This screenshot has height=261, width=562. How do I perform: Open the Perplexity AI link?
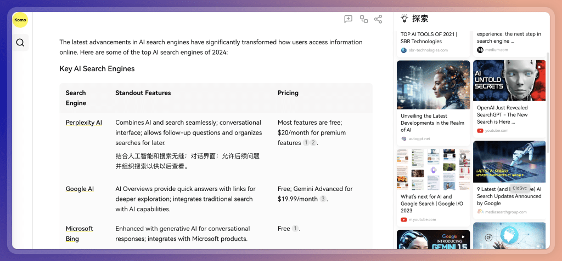click(83, 123)
